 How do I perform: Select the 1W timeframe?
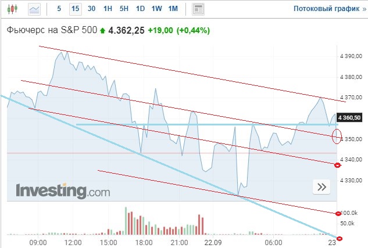pos(156,9)
